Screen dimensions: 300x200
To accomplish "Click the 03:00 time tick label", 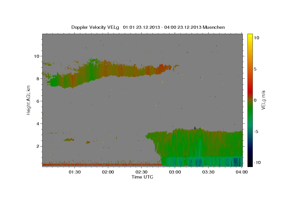I will pyautogui.click(x=175, y=172).
